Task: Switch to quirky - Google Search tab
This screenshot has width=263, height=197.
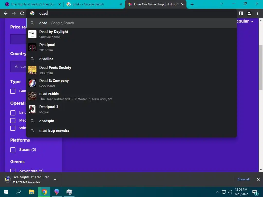Action: pos(94,4)
